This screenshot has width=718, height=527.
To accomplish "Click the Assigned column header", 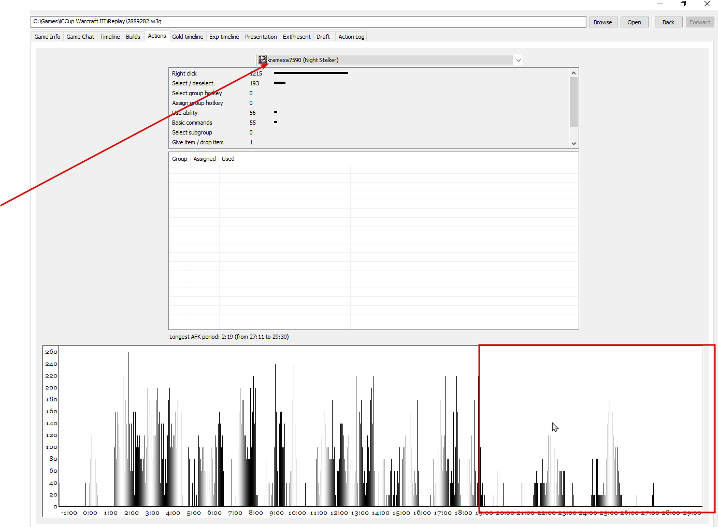I will click(205, 159).
